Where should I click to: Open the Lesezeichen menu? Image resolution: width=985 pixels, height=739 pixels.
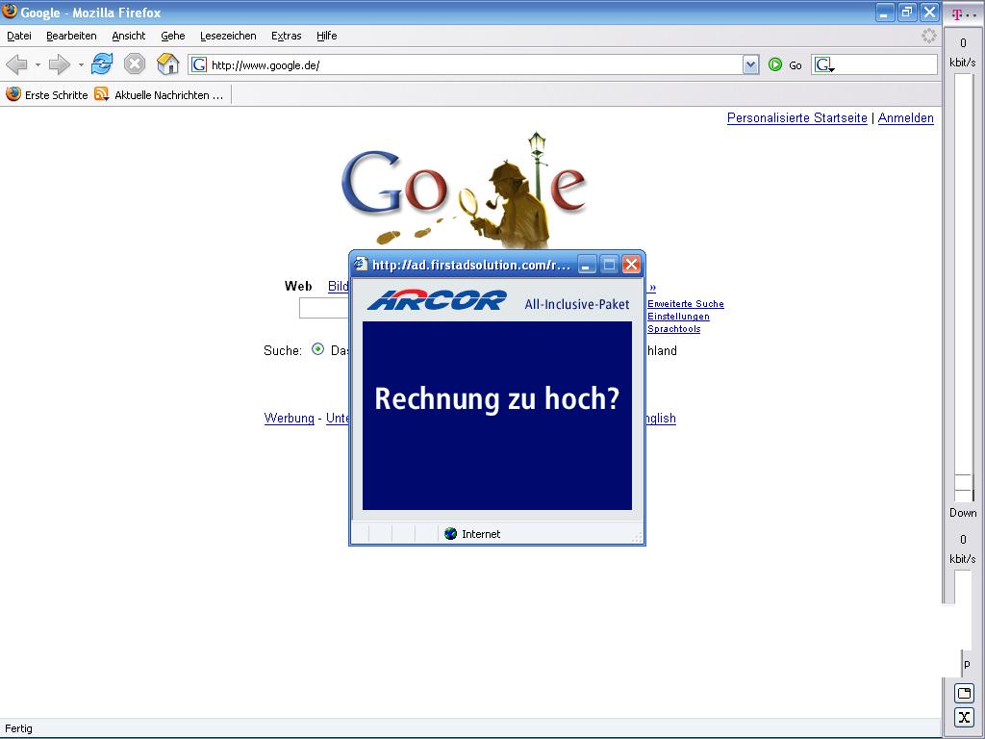click(228, 36)
